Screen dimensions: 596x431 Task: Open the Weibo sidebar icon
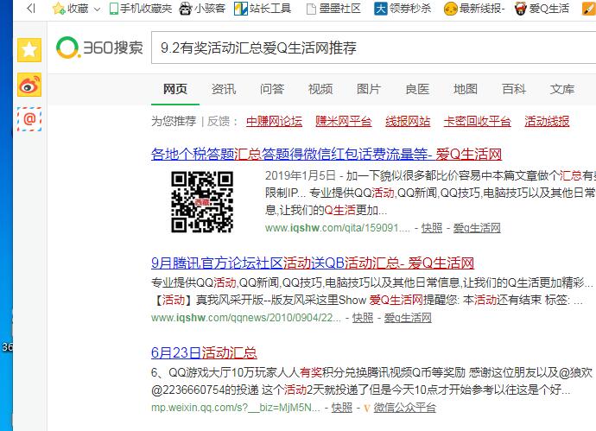pos(29,85)
